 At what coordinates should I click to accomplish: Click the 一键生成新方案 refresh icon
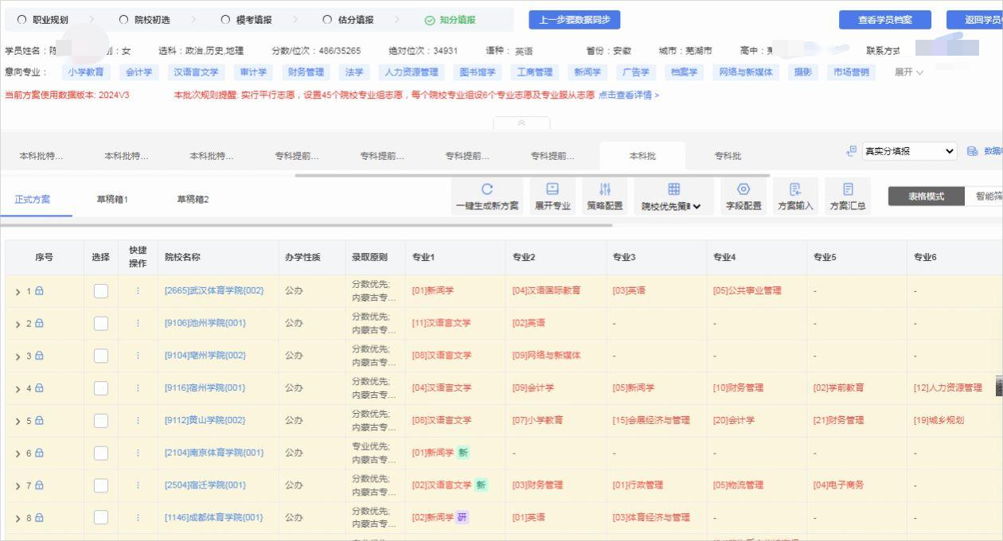click(x=486, y=189)
